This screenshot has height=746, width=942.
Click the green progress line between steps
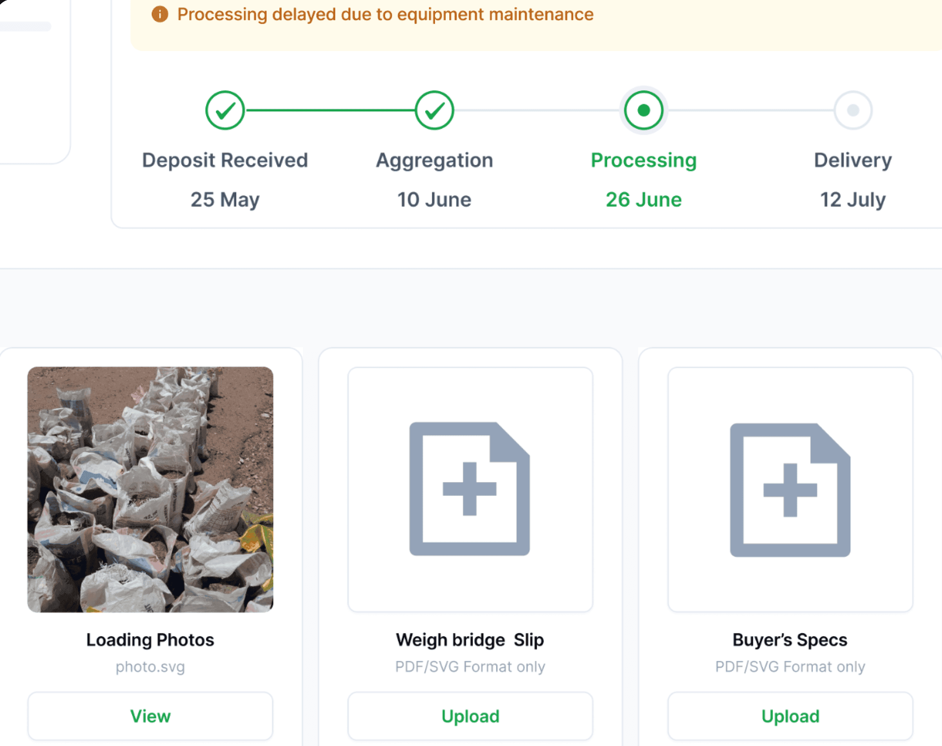tap(330, 110)
